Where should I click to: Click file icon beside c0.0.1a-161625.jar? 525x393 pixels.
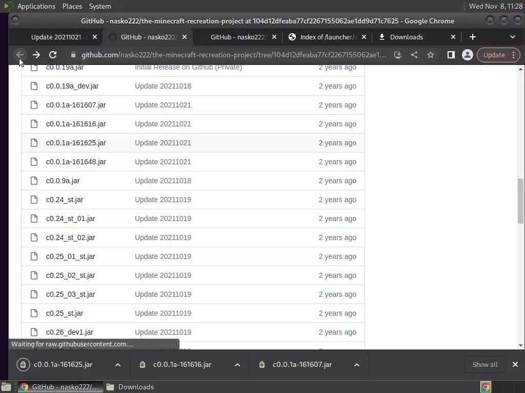pos(34,143)
